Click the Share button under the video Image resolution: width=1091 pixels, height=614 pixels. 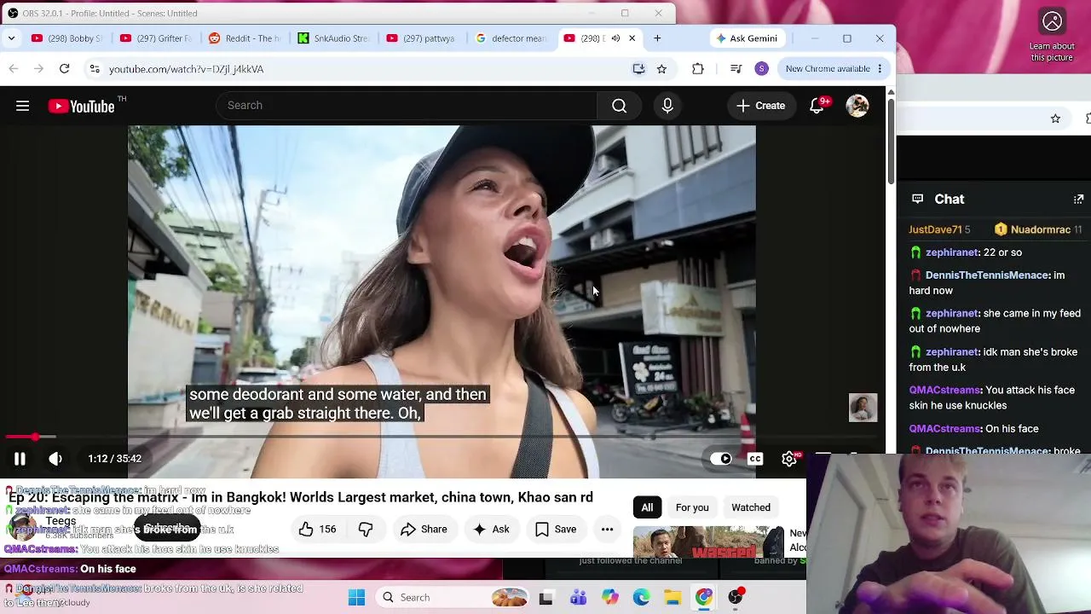coord(424,530)
